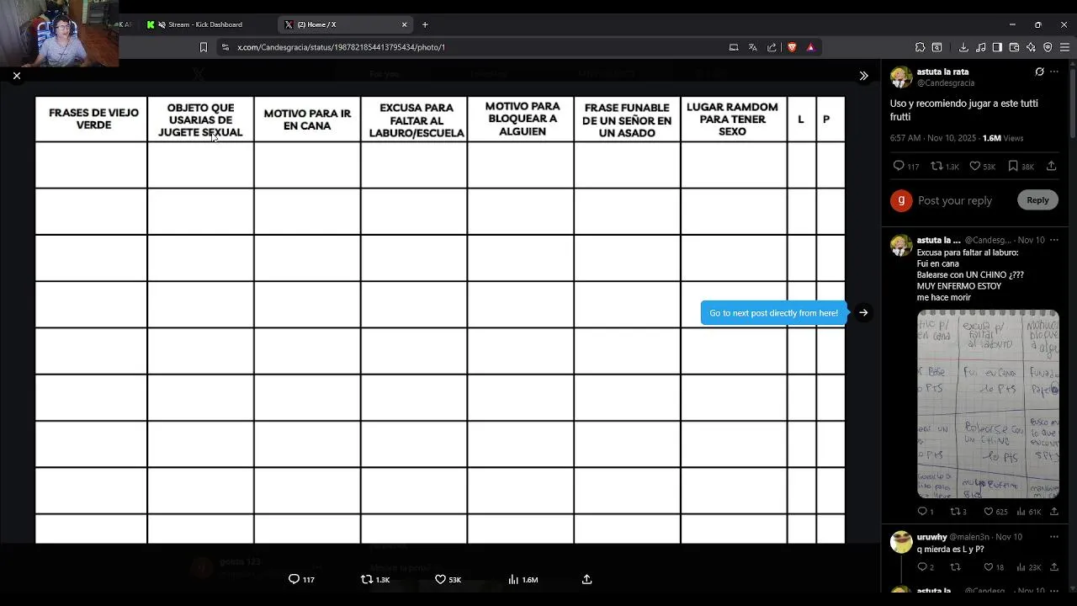Viewport: 1077px width, 606px height.
Task: Click the 'FRASES DE VIEJO VERDE' header in photo
Action: point(93,119)
